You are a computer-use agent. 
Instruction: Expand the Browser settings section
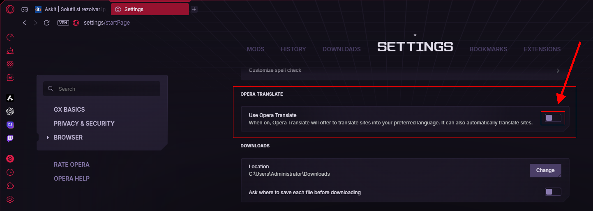pos(68,138)
